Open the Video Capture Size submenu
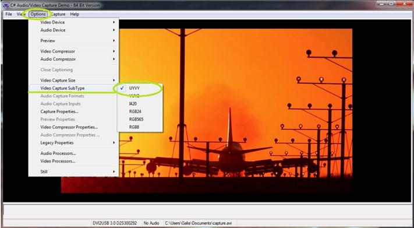 click(74, 80)
